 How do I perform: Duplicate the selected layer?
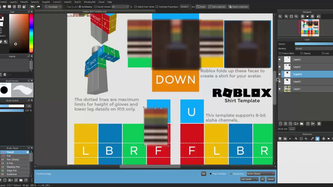coord(308,124)
